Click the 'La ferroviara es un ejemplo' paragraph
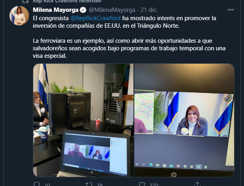The width and height of the screenshot is (244, 186). [129, 48]
